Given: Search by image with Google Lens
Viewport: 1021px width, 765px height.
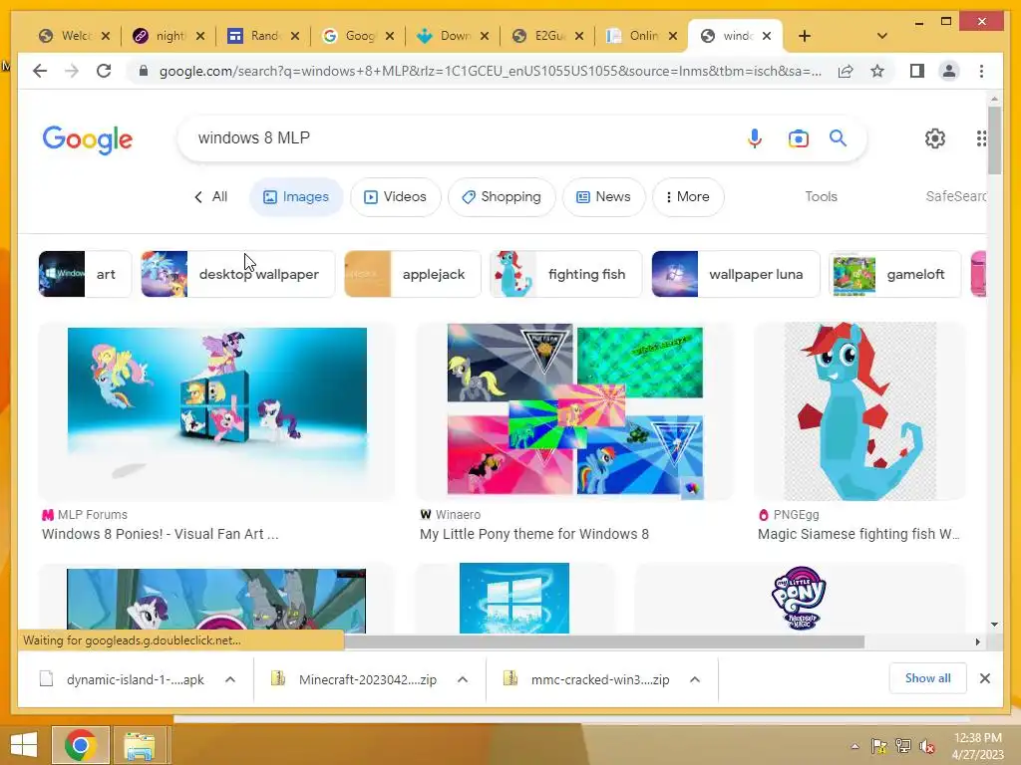Looking at the screenshot, I should coord(798,137).
